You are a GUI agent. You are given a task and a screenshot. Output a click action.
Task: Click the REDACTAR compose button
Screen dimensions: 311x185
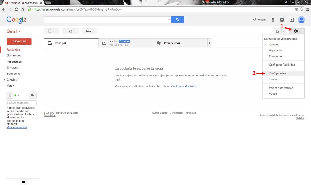pos(19,42)
